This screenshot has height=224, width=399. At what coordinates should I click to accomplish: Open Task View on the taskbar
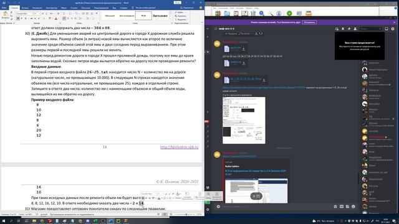[19, 221]
